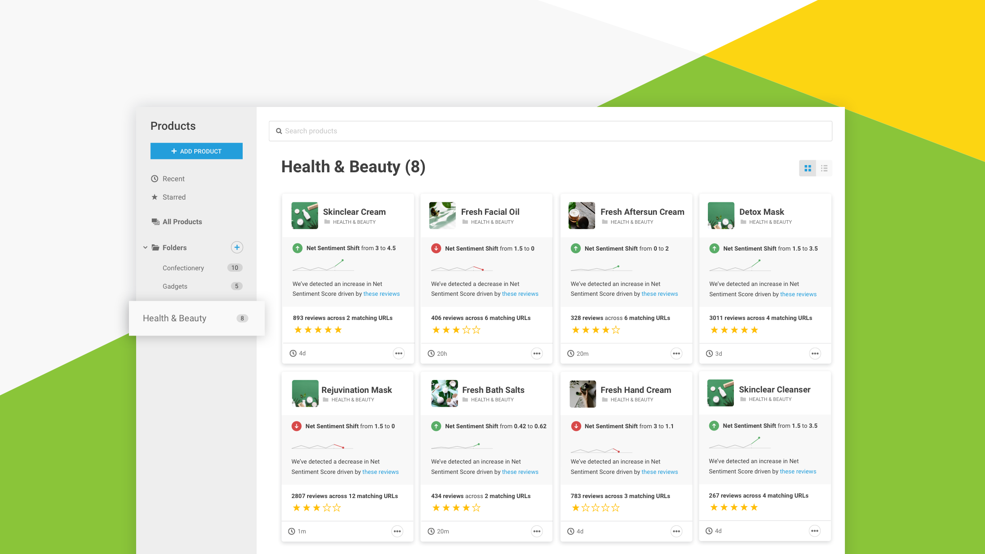Click the Folders folder icon
Viewport: 985px width, 554px height.
pyautogui.click(x=155, y=247)
